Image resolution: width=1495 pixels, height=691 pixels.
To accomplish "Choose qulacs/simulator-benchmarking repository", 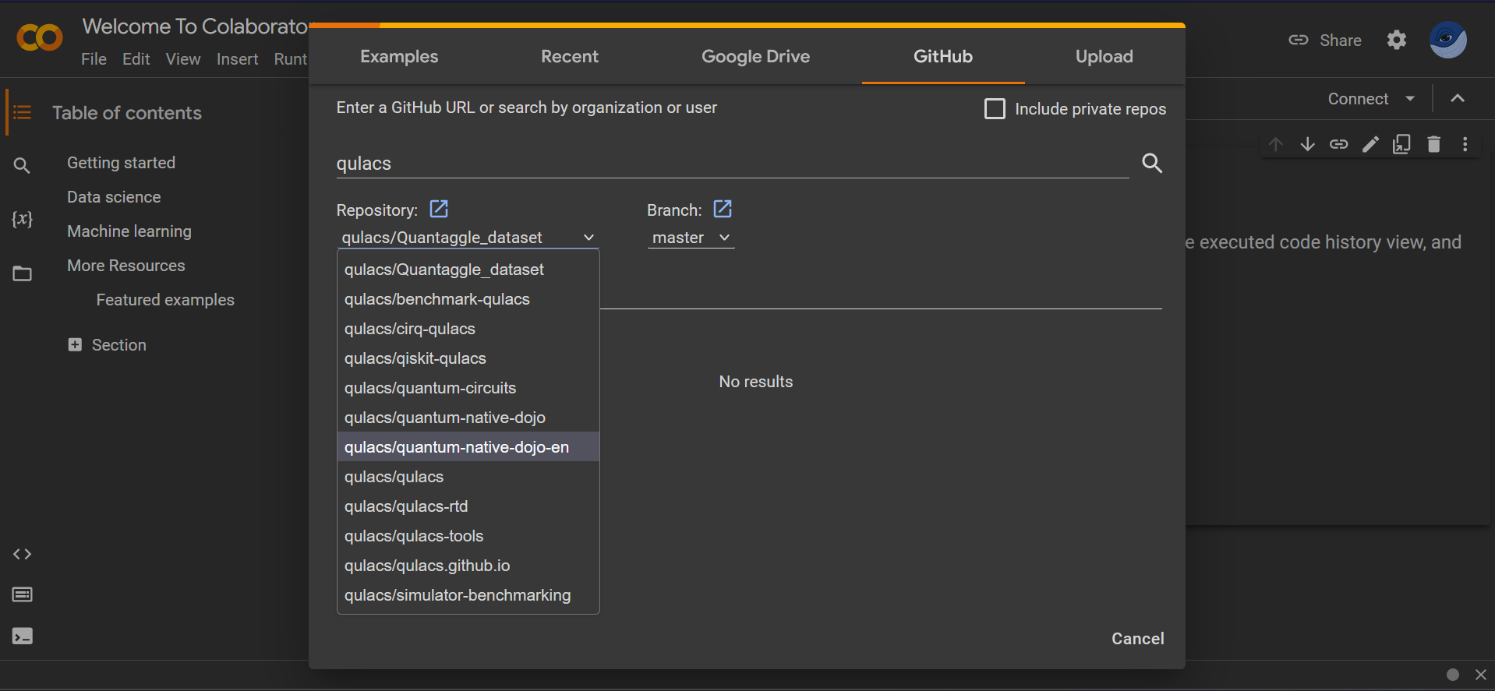I will (x=468, y=595).
